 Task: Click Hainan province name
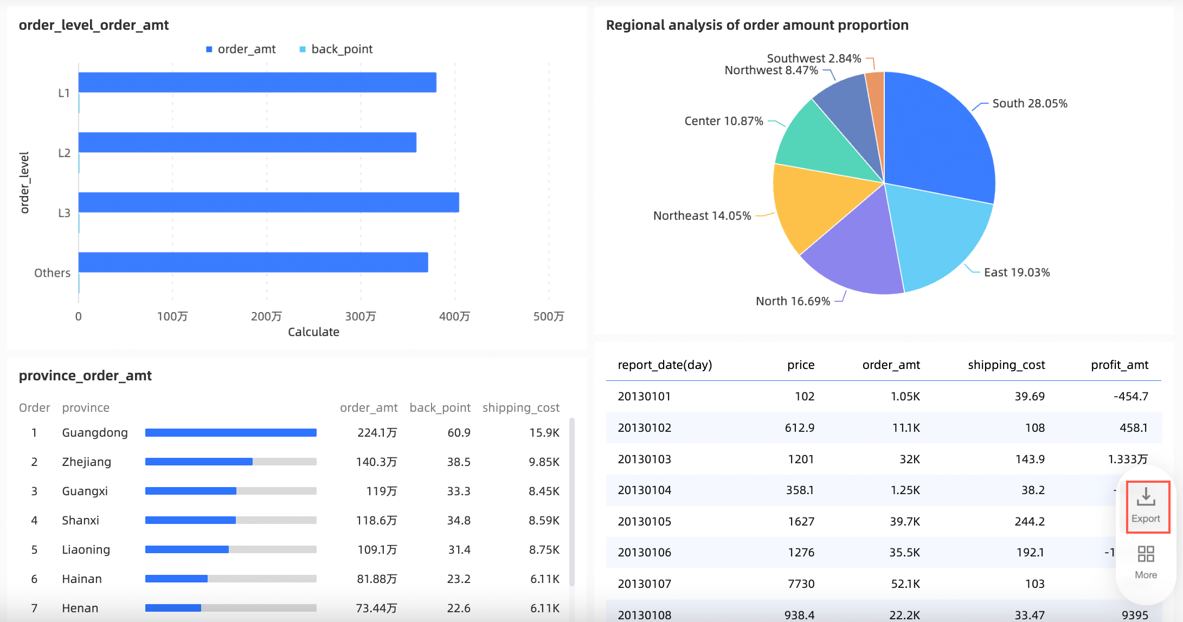81,579
